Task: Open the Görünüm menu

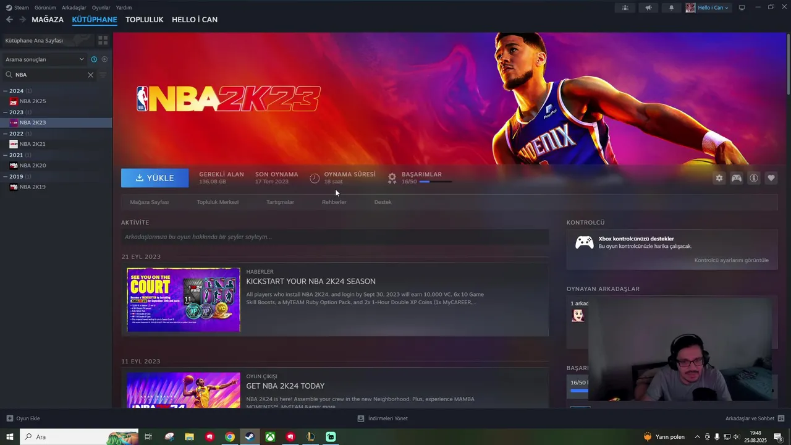Action: 45,7
